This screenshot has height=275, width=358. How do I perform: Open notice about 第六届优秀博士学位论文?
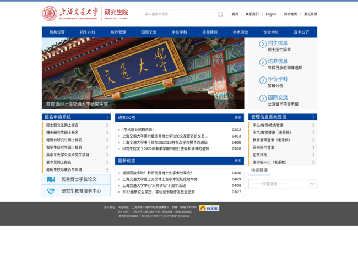click(x=165, y=136)
